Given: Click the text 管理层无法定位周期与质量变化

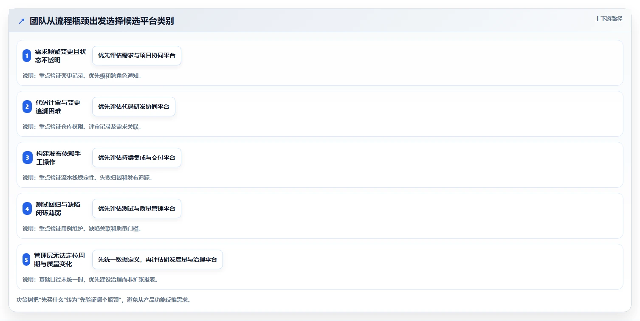Looking at the screenshot, I should tap(59, 259).
